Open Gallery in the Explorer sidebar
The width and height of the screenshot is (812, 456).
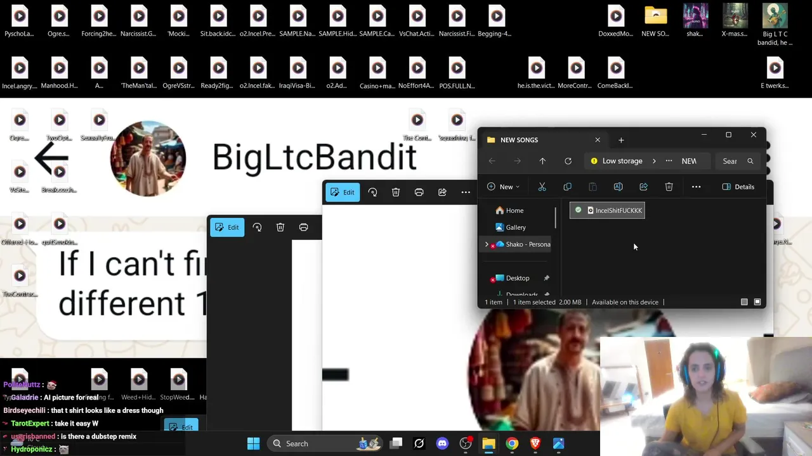coord(511,227)
